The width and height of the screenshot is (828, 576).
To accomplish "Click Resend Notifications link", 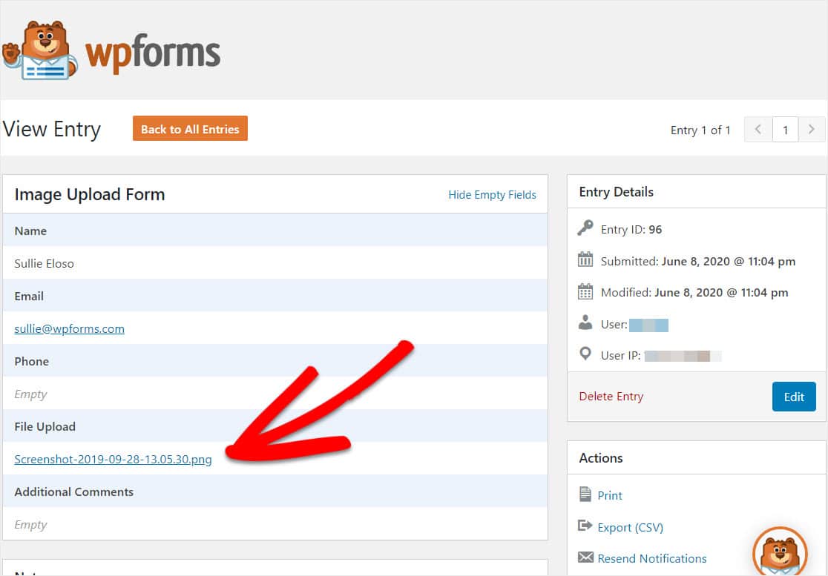I will [x=652, y=559].
